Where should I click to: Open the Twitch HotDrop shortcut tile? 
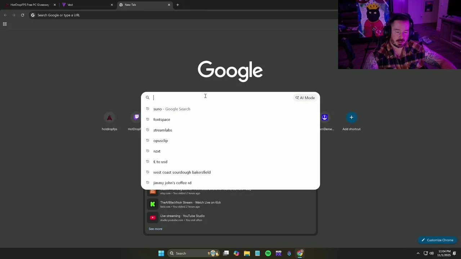(135, 122)
